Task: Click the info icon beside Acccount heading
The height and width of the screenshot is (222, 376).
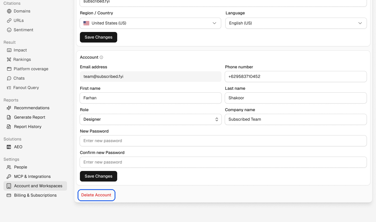Action: 101,57
